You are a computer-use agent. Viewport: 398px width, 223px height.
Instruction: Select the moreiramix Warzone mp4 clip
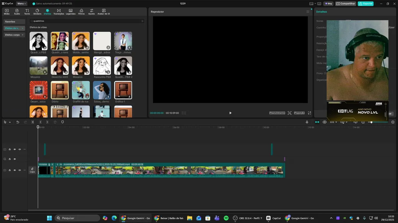tap(174, 170)
